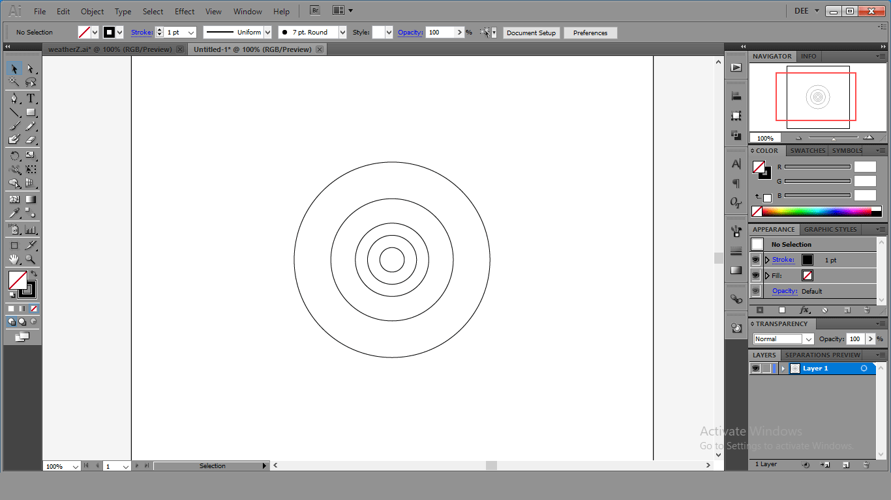Select the Type tool

click(30, 98)
